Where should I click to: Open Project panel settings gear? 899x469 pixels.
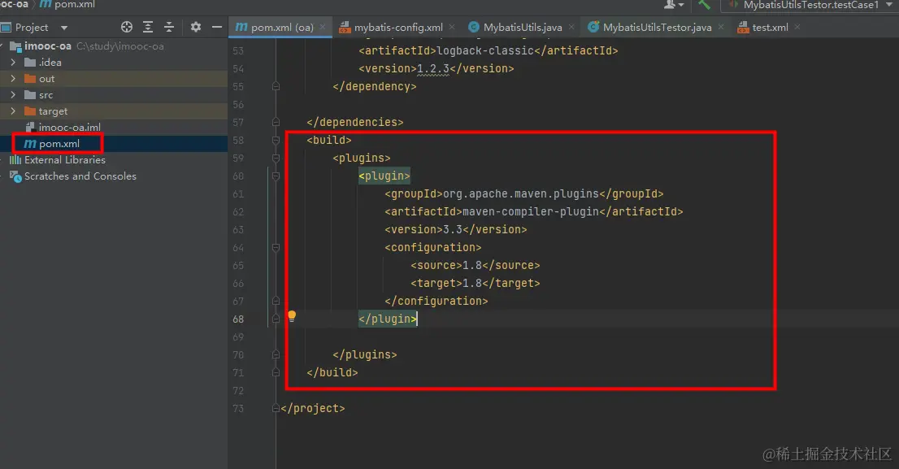click(196, 27)
